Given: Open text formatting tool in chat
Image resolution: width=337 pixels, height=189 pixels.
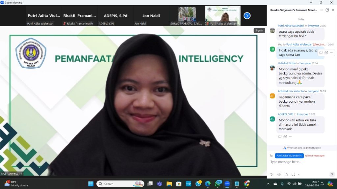Looking at the screenshot, I should click(x=272, y=174).
